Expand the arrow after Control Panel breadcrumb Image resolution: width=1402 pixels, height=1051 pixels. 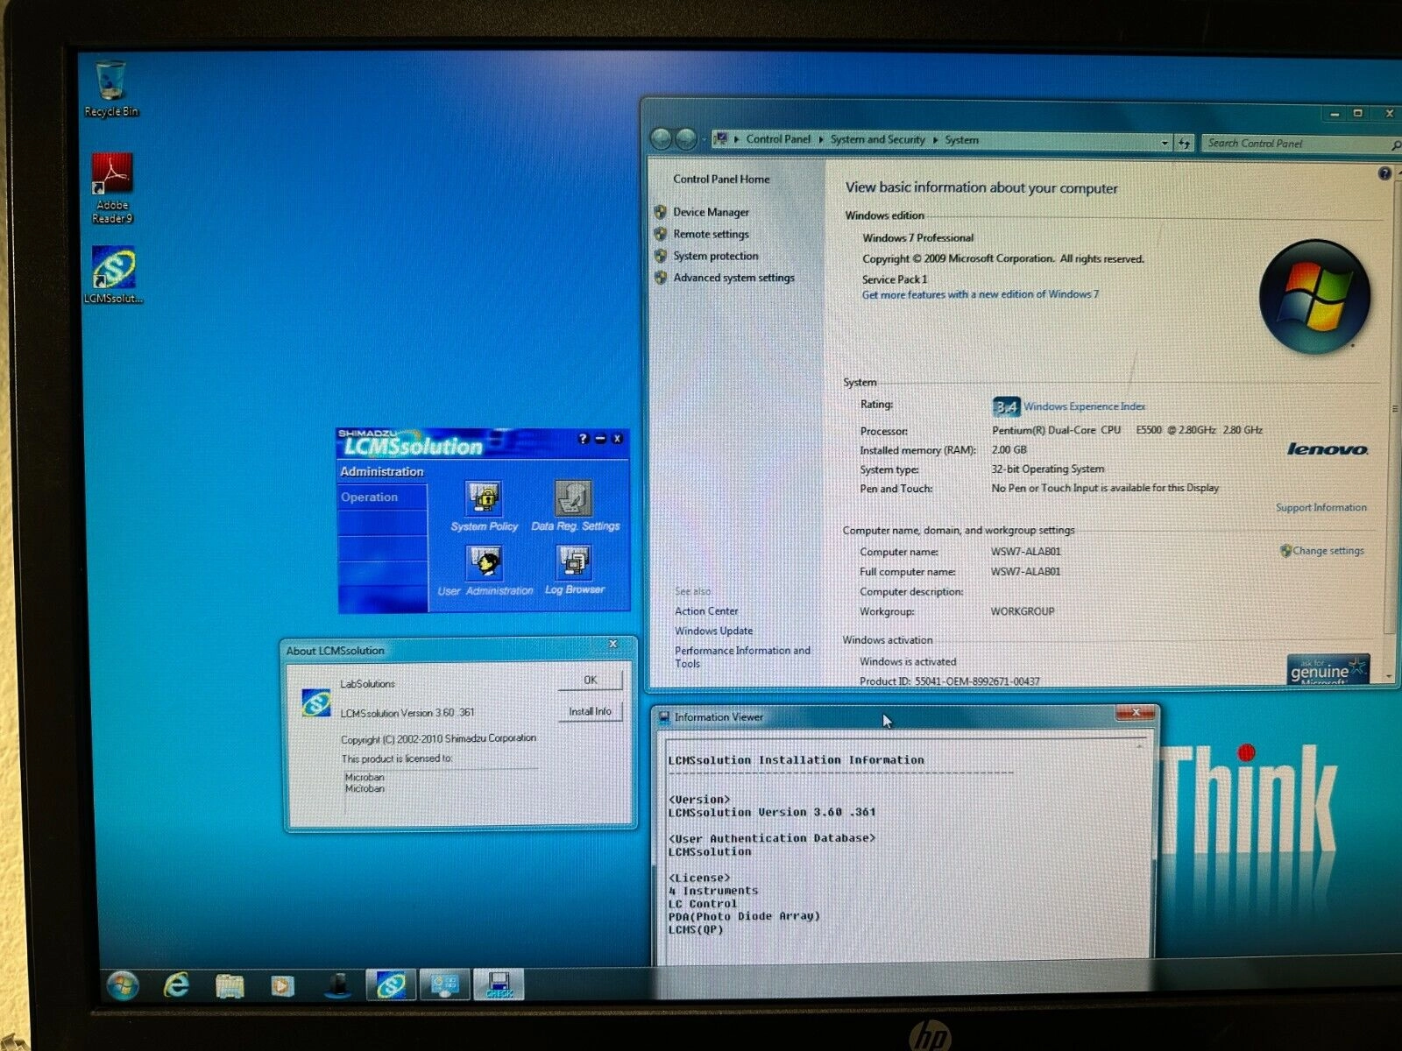tap(821, 139)
